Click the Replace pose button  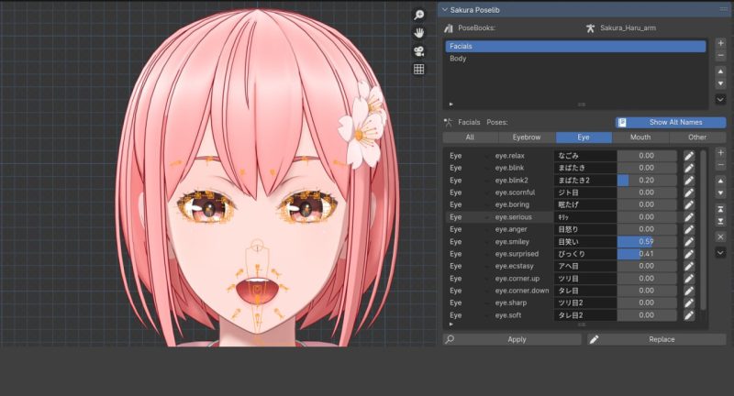[x=657, y=339]
